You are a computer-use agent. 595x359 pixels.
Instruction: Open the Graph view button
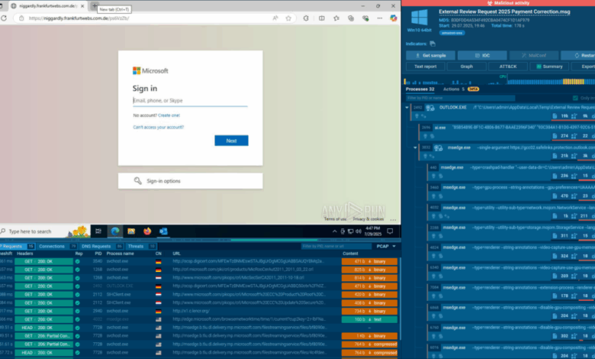pos(466,66)
